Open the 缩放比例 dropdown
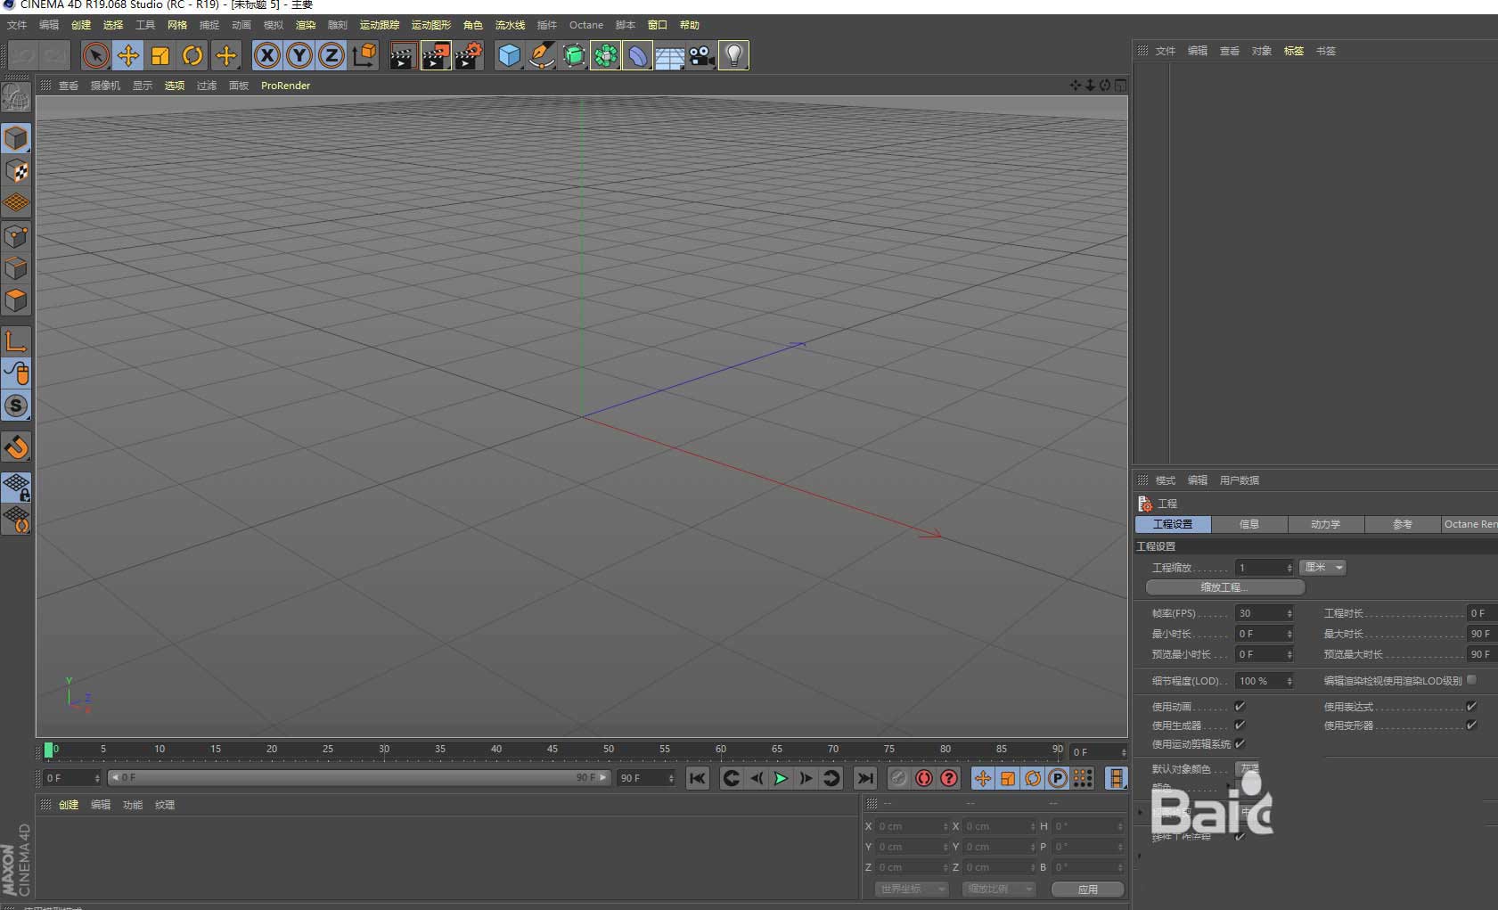The image size is (1498, 910). (998, 889)
